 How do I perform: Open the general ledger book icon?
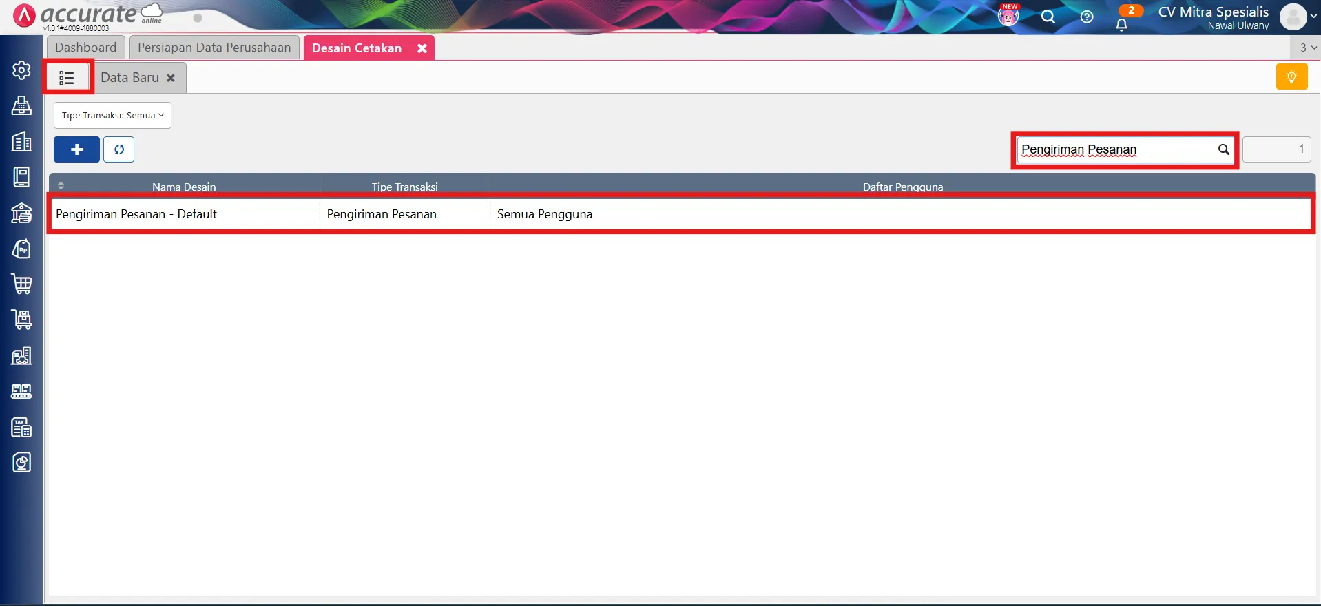tap(21, 177)
